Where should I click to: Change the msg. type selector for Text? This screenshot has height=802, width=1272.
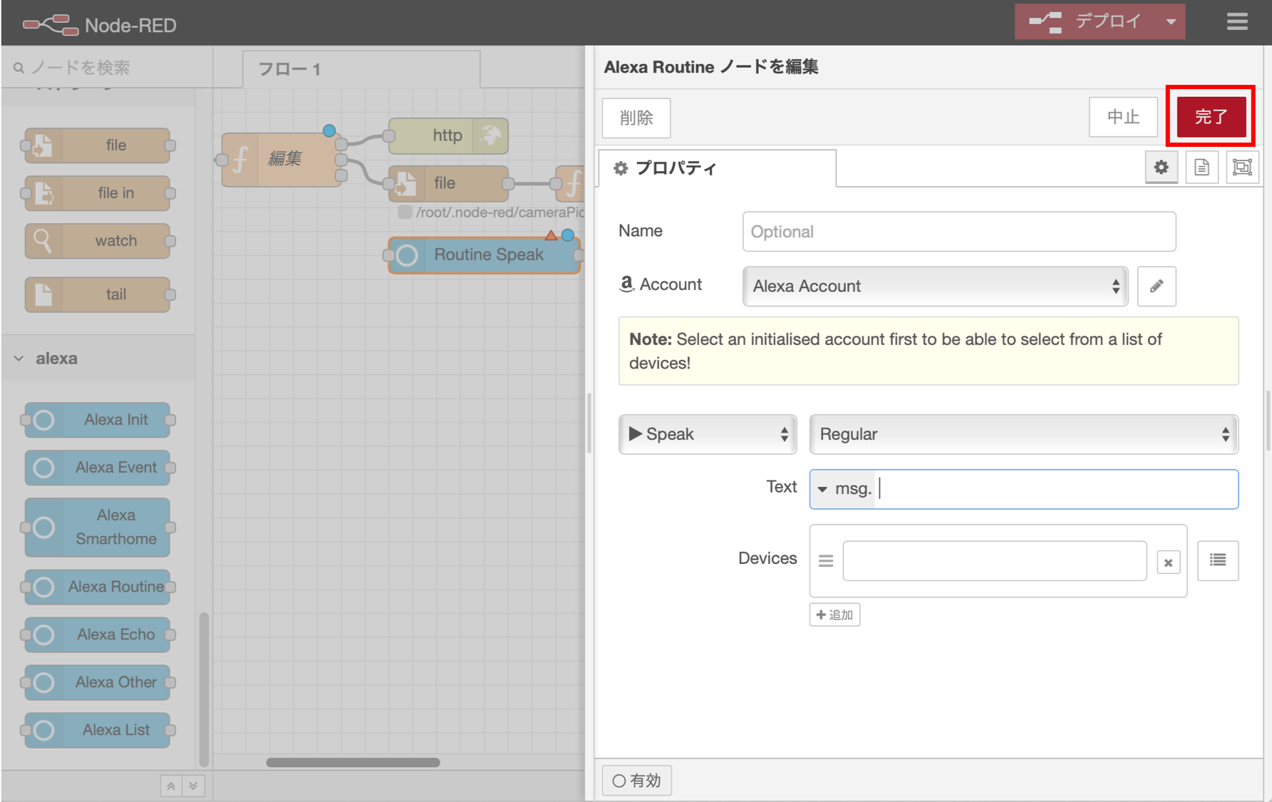click(x=843, y=489)
